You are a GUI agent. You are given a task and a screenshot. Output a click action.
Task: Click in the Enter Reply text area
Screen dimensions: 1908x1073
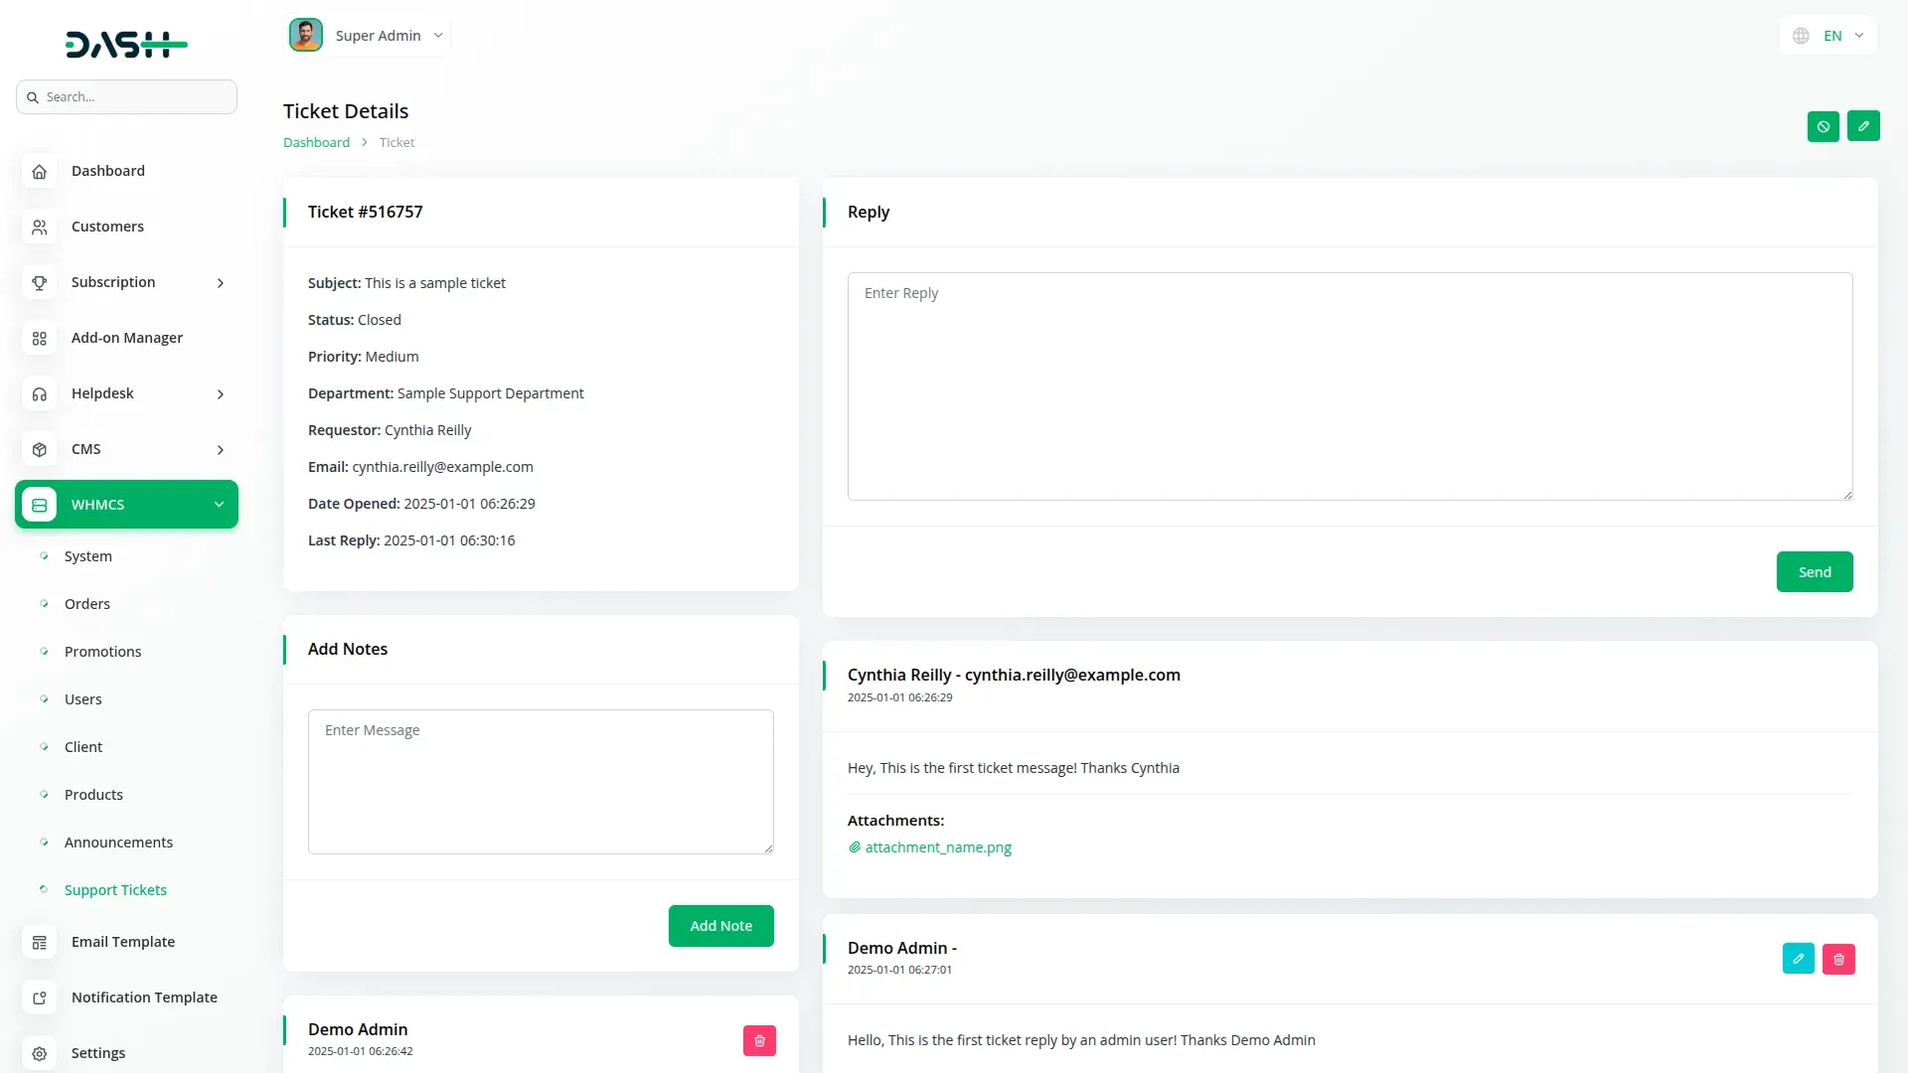tap(1349, 385)
